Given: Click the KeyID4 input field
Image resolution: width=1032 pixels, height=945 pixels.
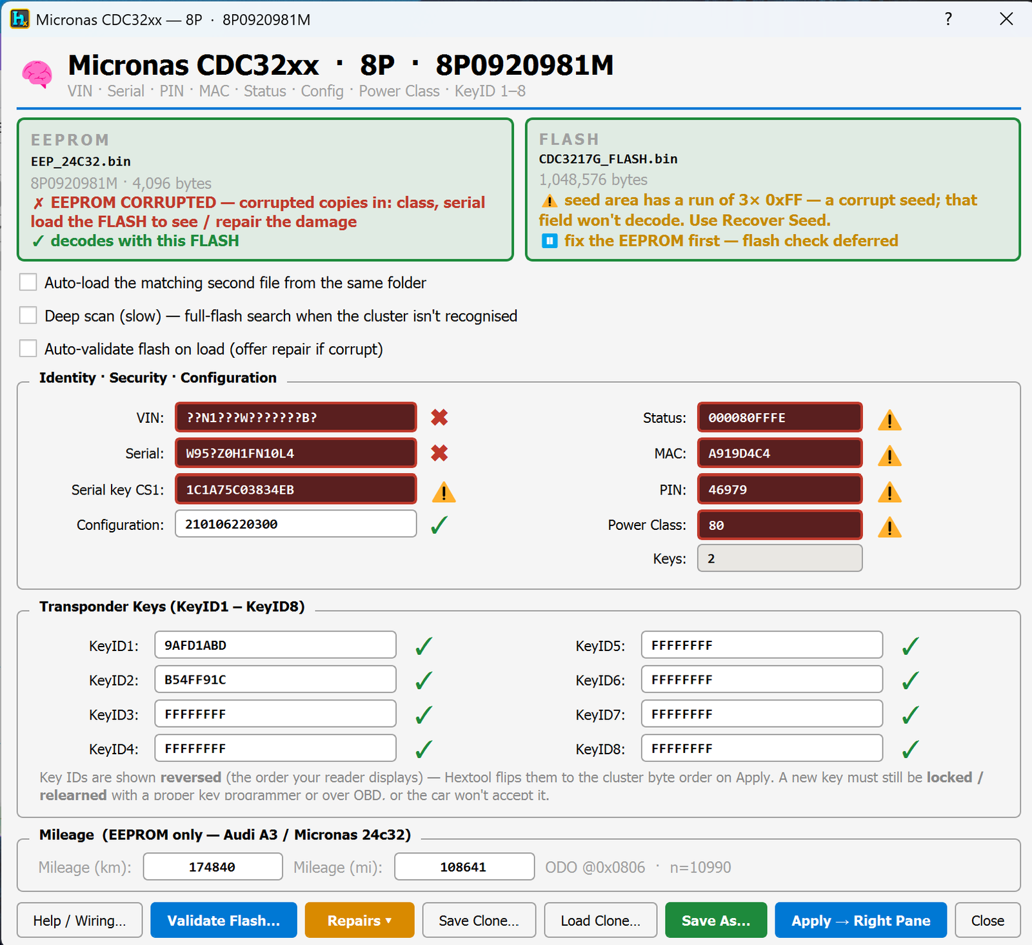Looking at the screenshot, I should 275,748.
